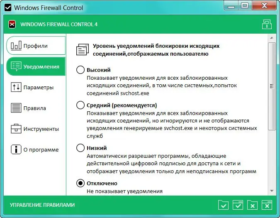This screenshot has height=218, width=280.
Task: Click the scrollbar up arrow
Action: (x=272, y=38)
